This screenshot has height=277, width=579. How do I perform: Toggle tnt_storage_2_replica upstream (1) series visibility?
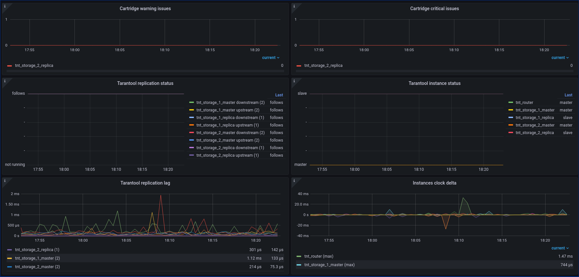(x=227, y=155)
